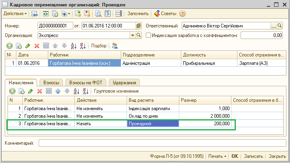Click the cancel posting icon
290x163 pixels.
[87, 14]
